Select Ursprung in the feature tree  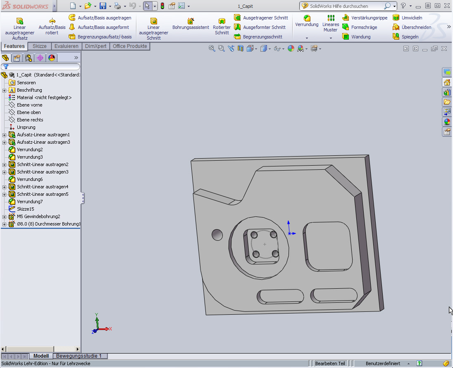pyautogui.click(x=22, y=127)
